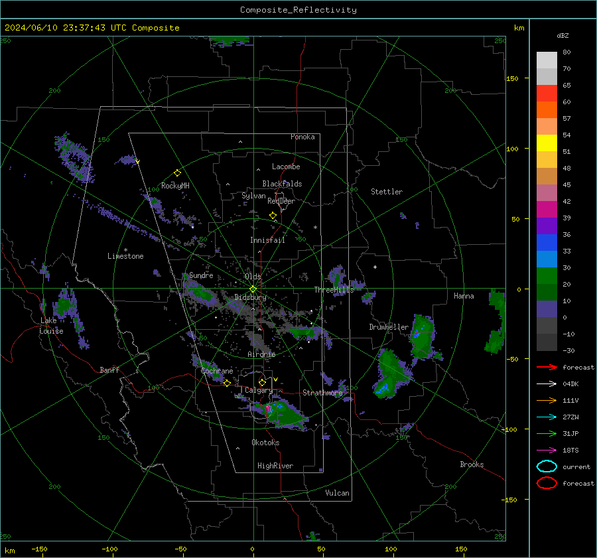597x558 pixels.
Task: Click the -30 value in dBZ legend
Action: (568, 350)
